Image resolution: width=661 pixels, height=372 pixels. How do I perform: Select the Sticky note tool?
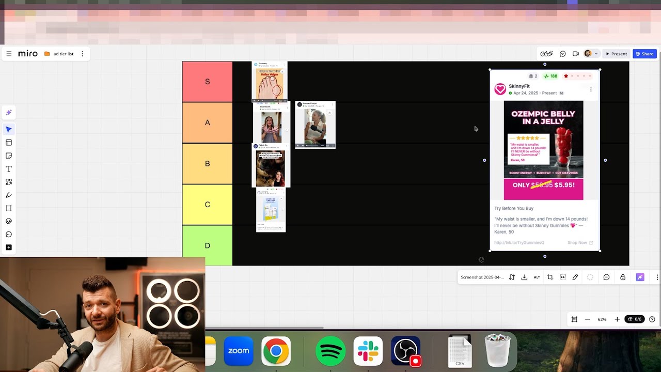9,156
